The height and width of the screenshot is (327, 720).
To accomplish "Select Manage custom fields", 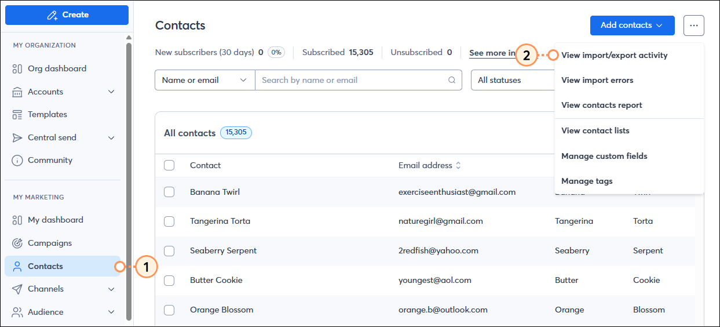I will (604, 156).
